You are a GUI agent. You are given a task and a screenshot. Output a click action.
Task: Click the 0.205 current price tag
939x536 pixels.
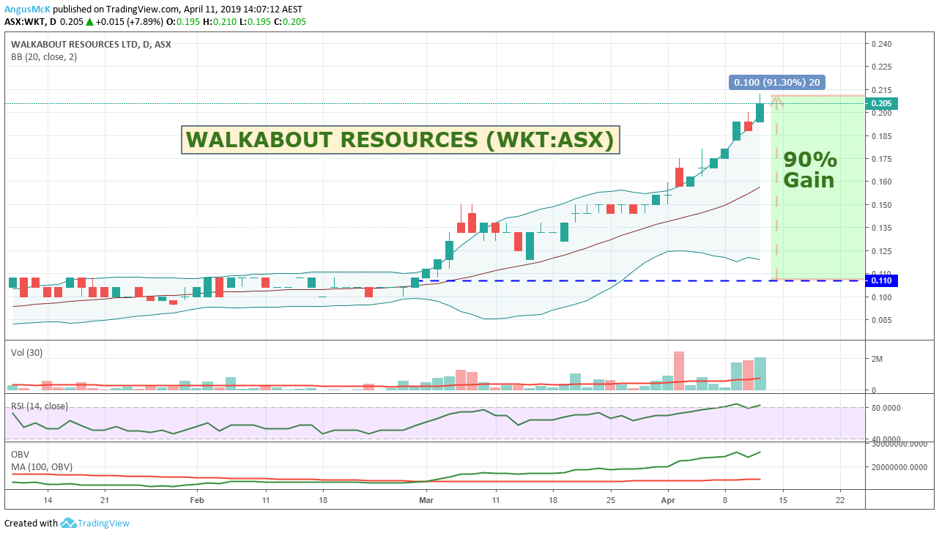[882, 103]
